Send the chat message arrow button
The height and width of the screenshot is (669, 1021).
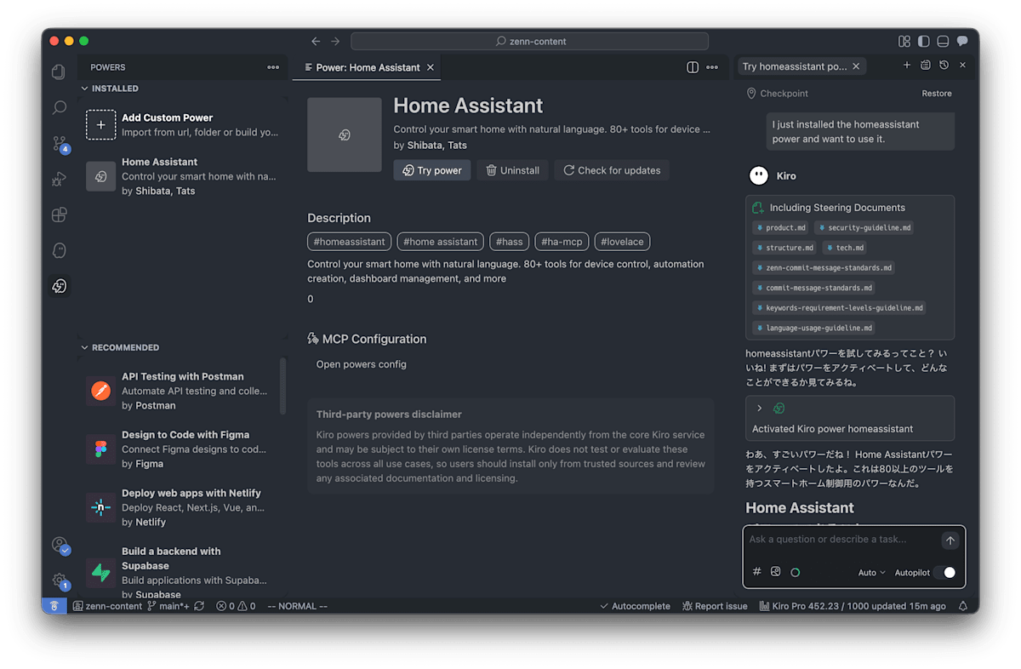(x=950, y=540)
